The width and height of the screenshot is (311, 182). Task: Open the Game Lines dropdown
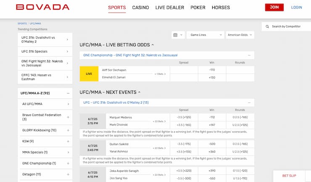click(205, 35)
